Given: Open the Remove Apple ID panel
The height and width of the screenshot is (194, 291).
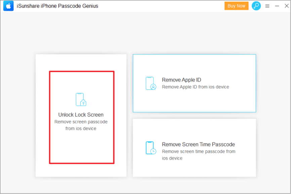Looking at the screenshot, I should tap(194, 83).
